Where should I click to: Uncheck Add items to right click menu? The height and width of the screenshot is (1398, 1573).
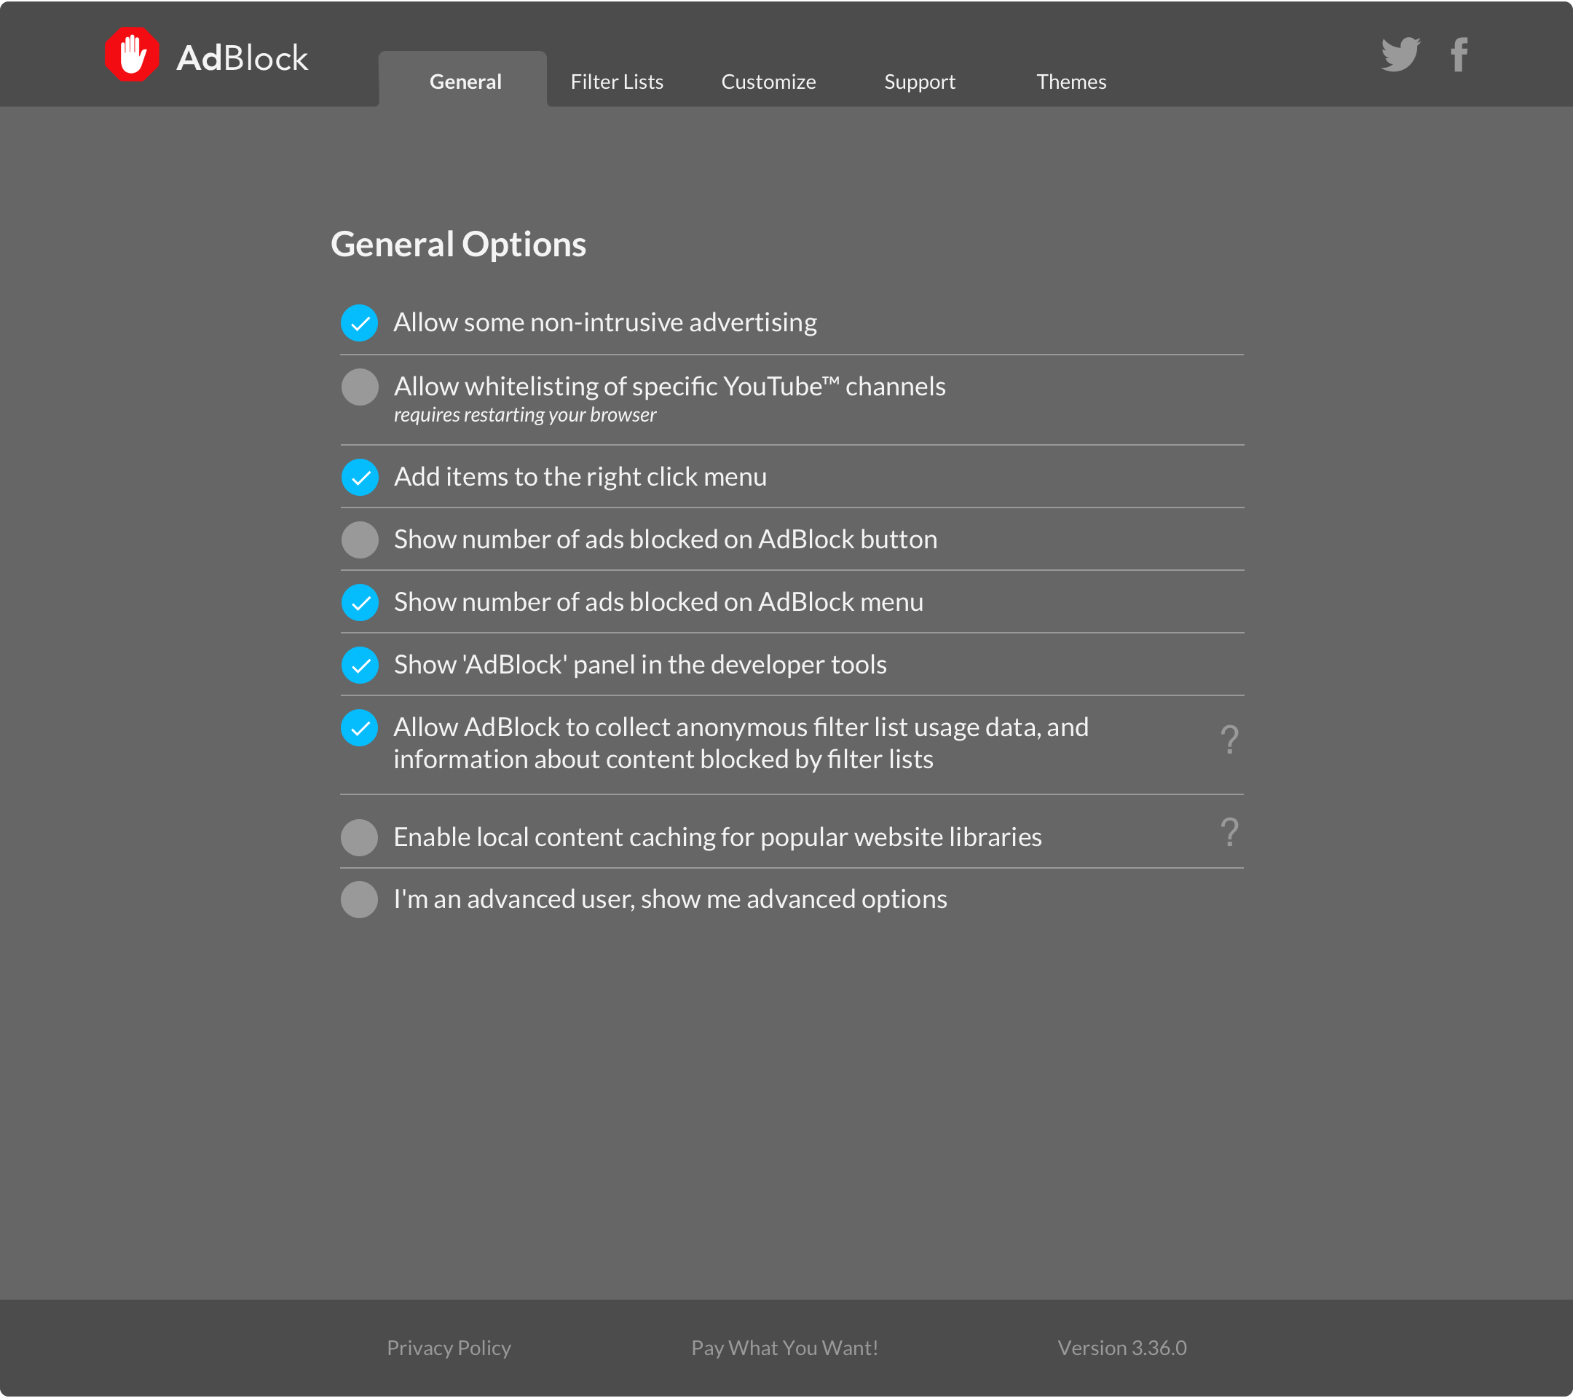pos(360,477)
